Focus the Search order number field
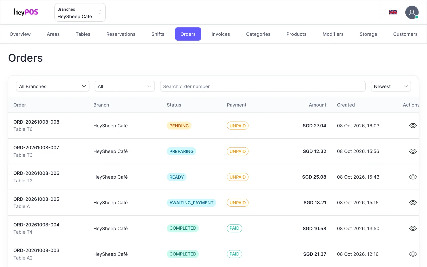Viewport: 427px width, 267px height. point(263,86)
